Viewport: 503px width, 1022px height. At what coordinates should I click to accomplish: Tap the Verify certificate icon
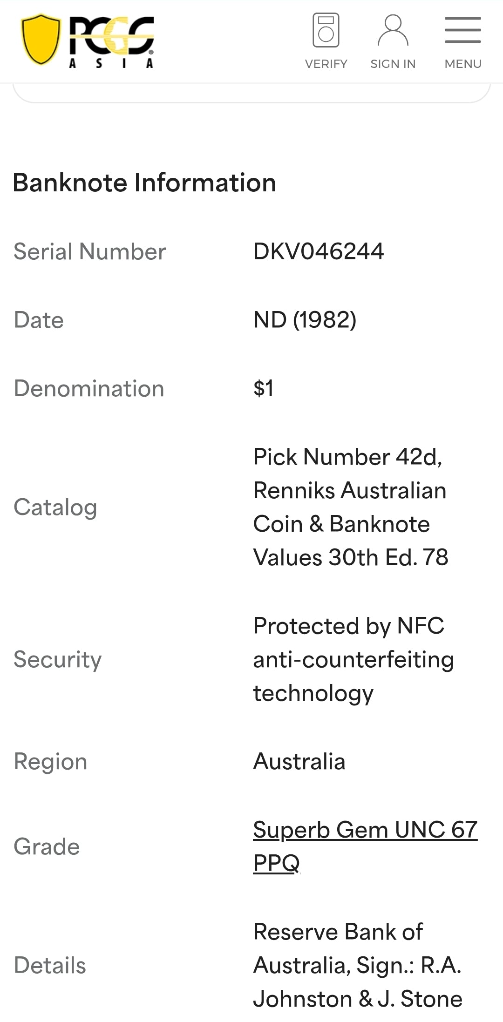pos(326,30)
